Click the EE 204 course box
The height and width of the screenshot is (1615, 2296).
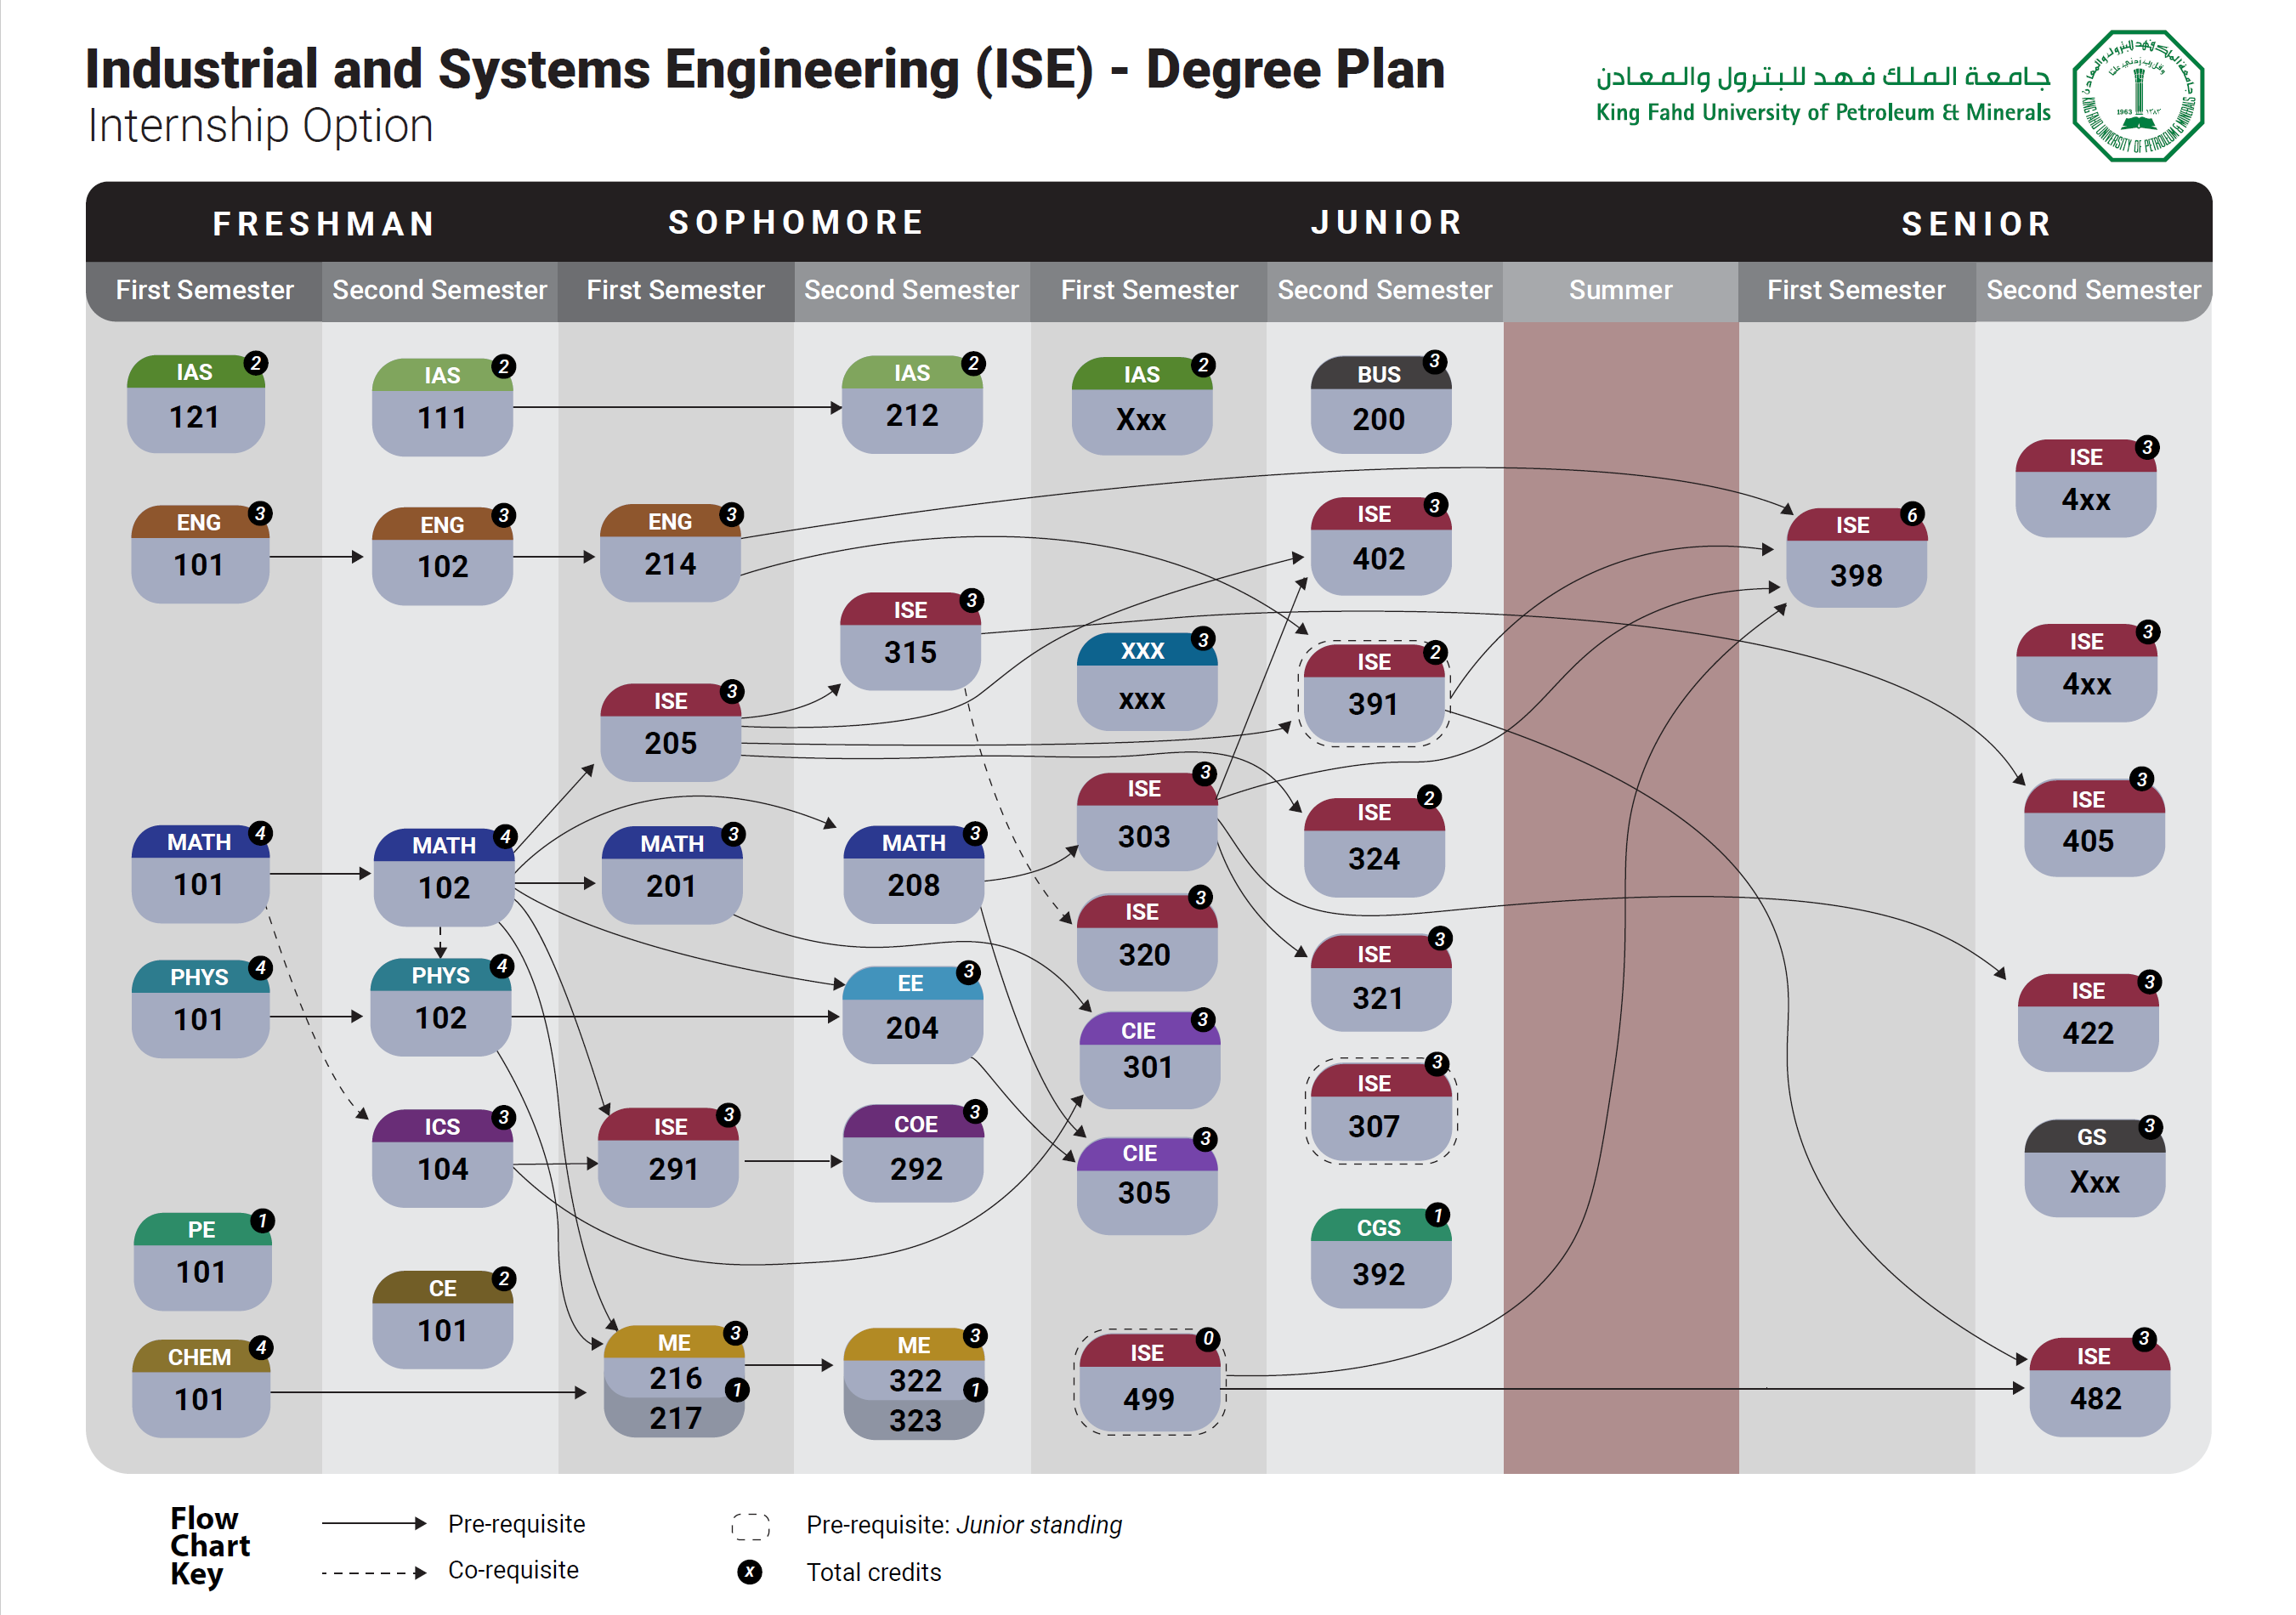tap(912, 1014)
